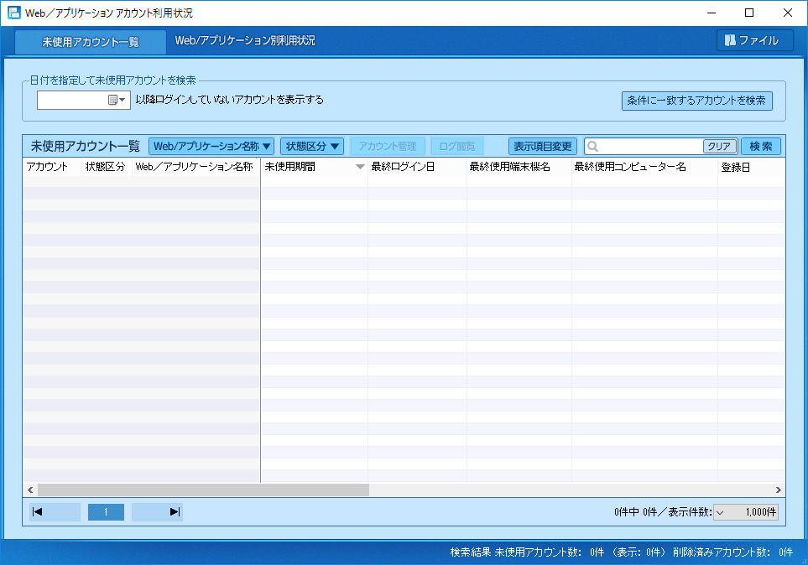The height and width of the screenshot is (565, 808).
Task: Sort by アカウント column header
Action: pyautogui.click(x=51, y=167)
